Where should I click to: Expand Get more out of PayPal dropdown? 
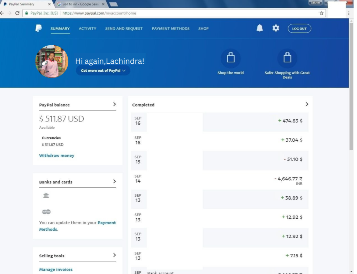[103, 70]
